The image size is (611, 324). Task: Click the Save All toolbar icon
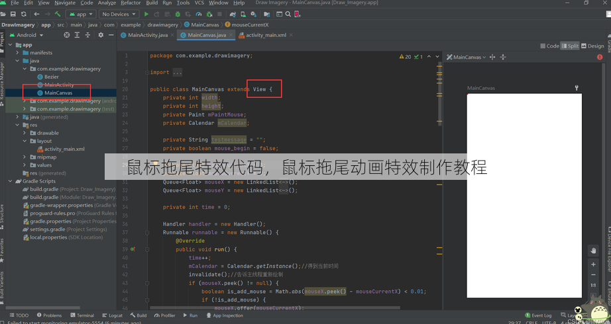coord(13,14)
